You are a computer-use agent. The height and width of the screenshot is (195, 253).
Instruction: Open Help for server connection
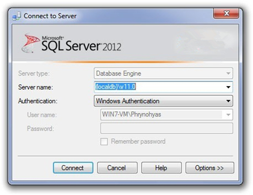coord(161,168)
